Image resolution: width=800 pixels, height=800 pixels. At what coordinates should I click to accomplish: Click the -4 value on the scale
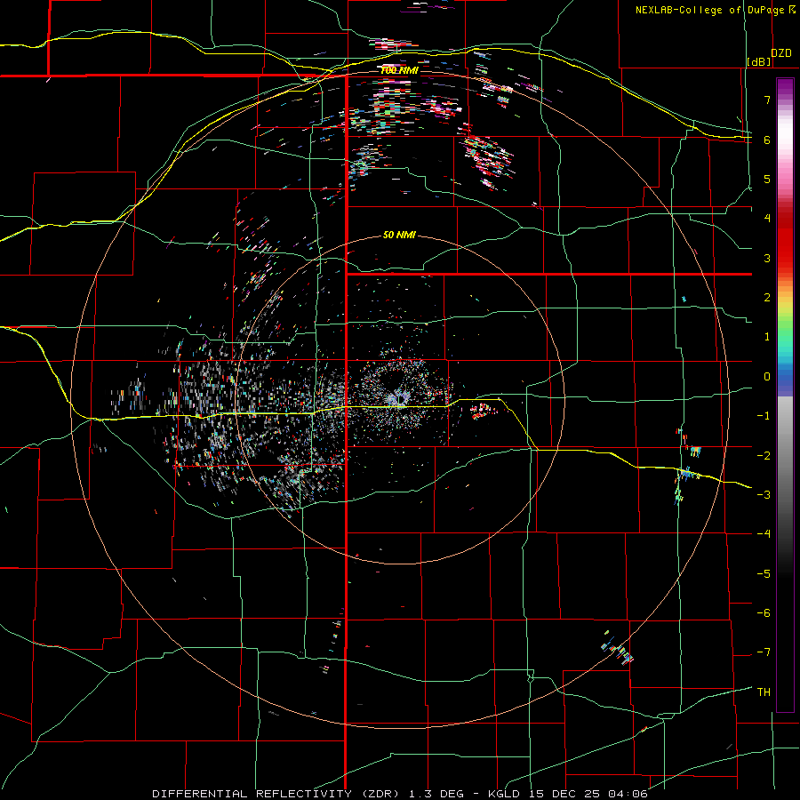click(764, 534)
